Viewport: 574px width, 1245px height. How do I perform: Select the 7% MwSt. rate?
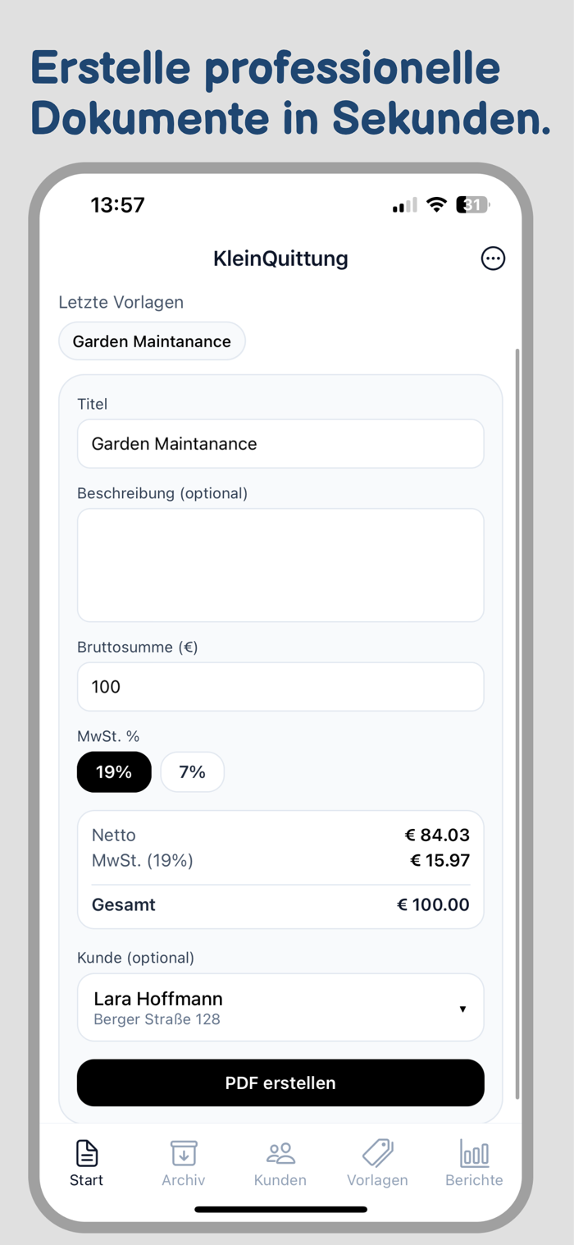click(x=192, y=772)
